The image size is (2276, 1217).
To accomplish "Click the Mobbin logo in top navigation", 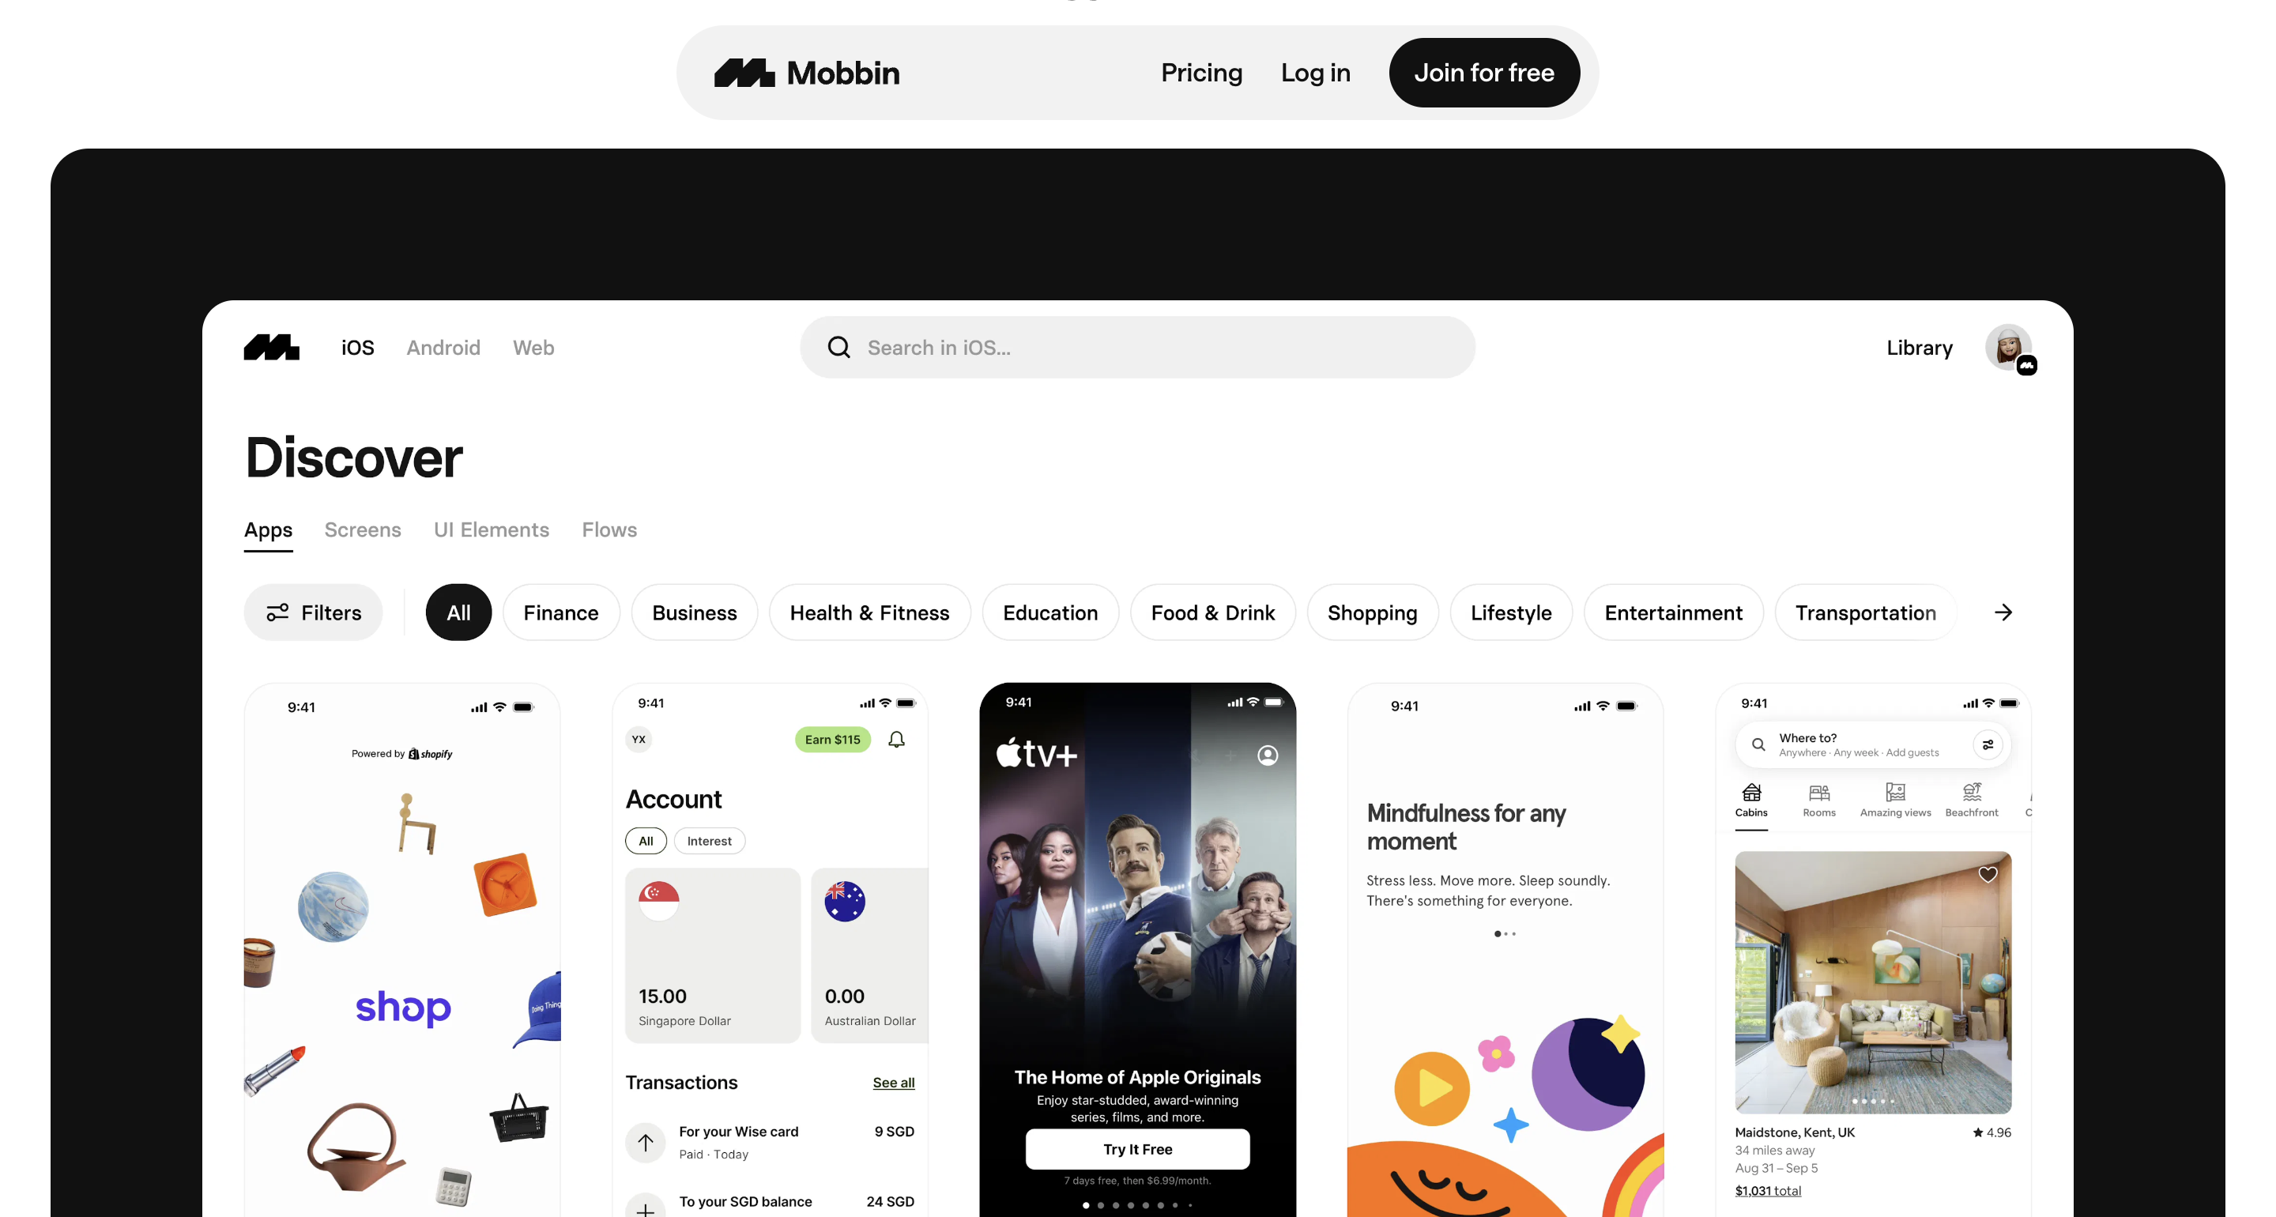I will (x=807, y=73).
